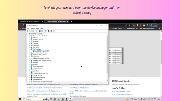Click the browser back arrow in Chrome
This screenshot has height=101, width=180.
(x=20, y=25)
